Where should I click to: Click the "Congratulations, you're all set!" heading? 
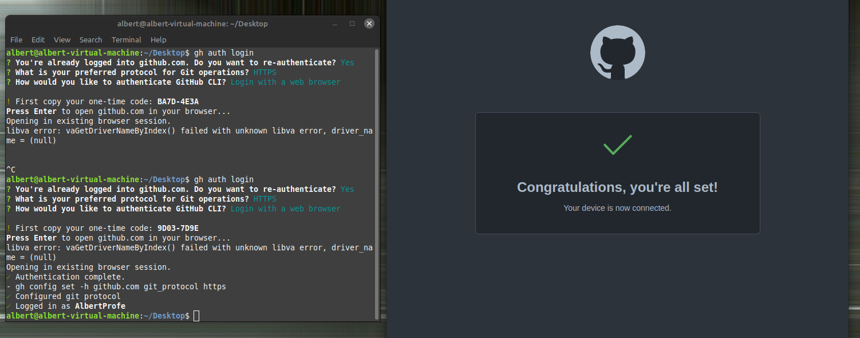pos(617,187)
